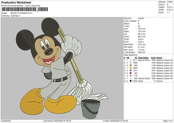Click the 'Created By:' label
174x123 pixels.
[x=6, y=121]
